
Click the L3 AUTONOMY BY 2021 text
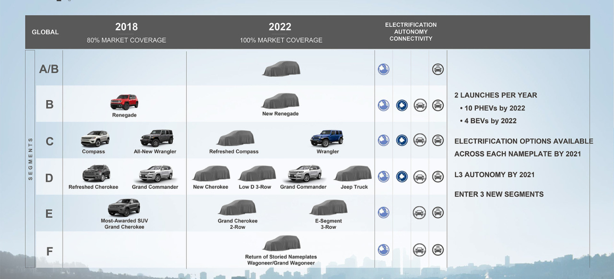(x=494, y=174)
